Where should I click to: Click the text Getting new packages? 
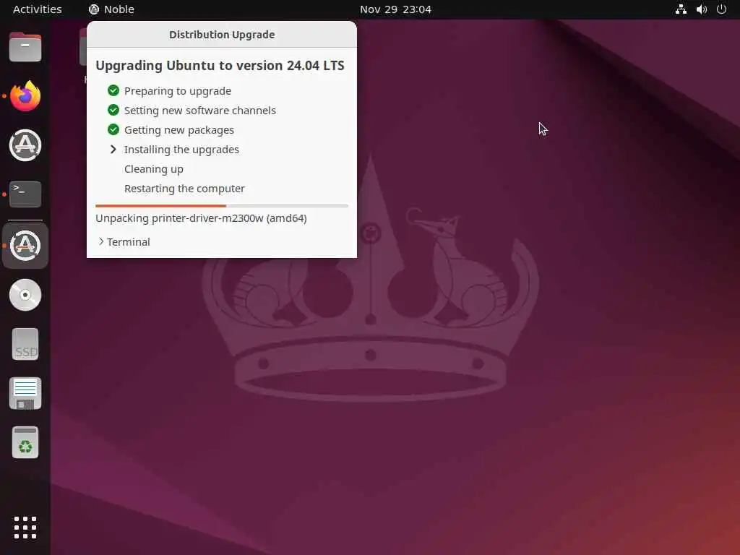point(179,130)
